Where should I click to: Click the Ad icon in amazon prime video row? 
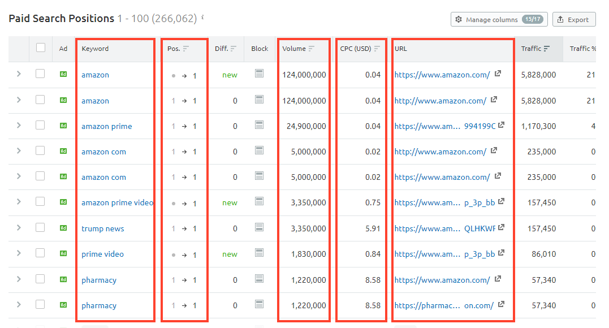tap(63, 202)
